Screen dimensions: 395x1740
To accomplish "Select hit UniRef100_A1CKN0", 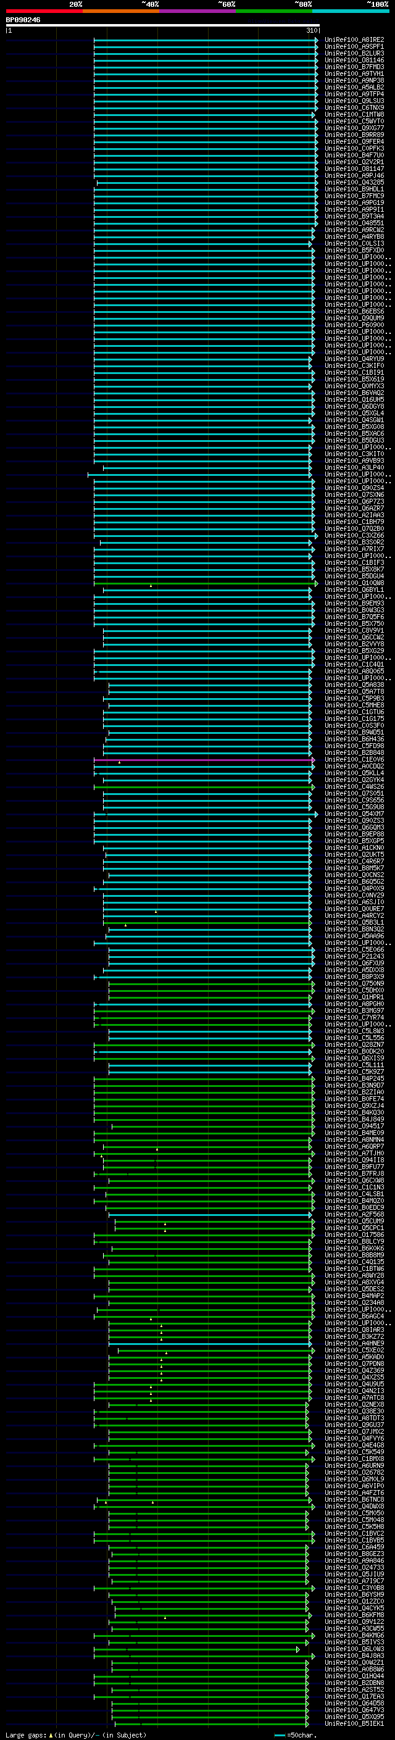I will pos(354,848).
